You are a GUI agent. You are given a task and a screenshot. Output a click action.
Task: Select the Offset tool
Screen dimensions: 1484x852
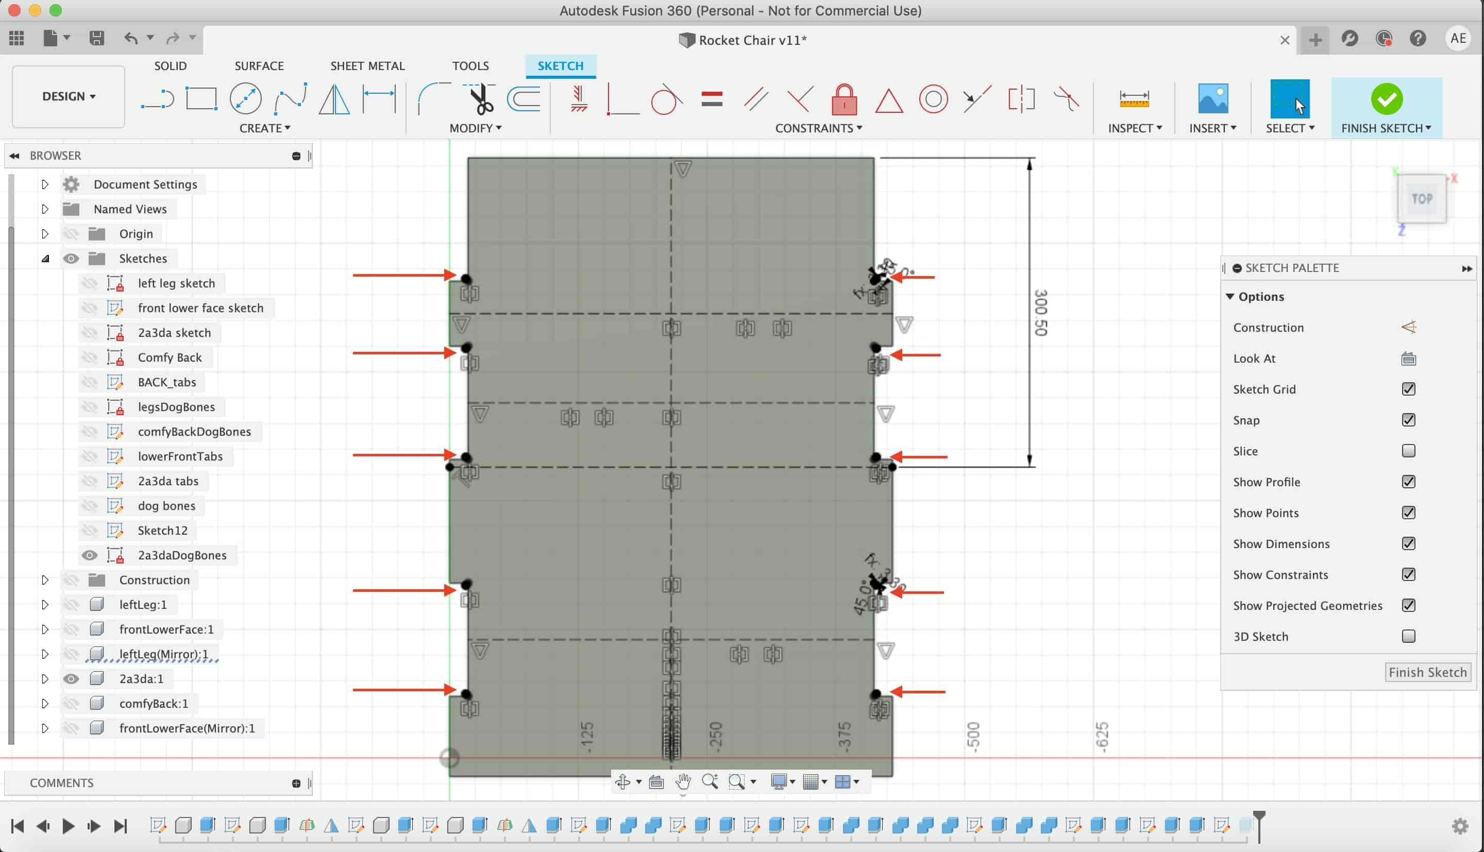[524, 98]
